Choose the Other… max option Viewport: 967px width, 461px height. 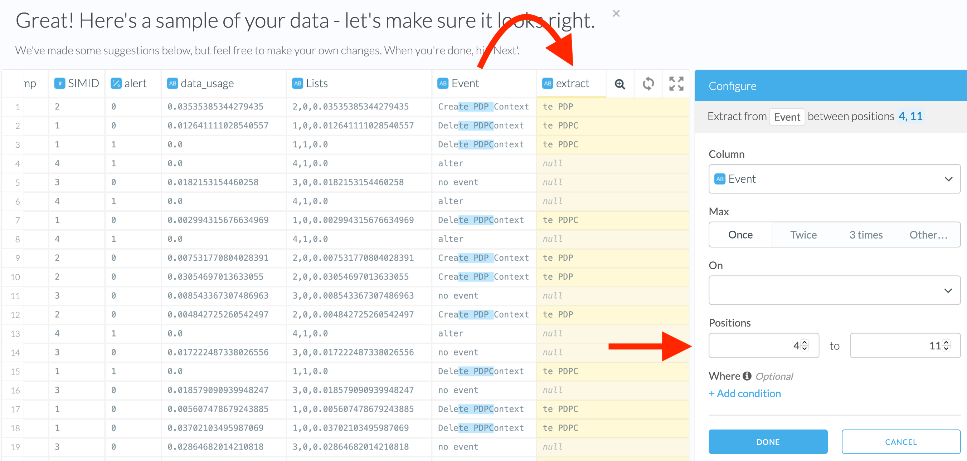[x=928, y=235]
